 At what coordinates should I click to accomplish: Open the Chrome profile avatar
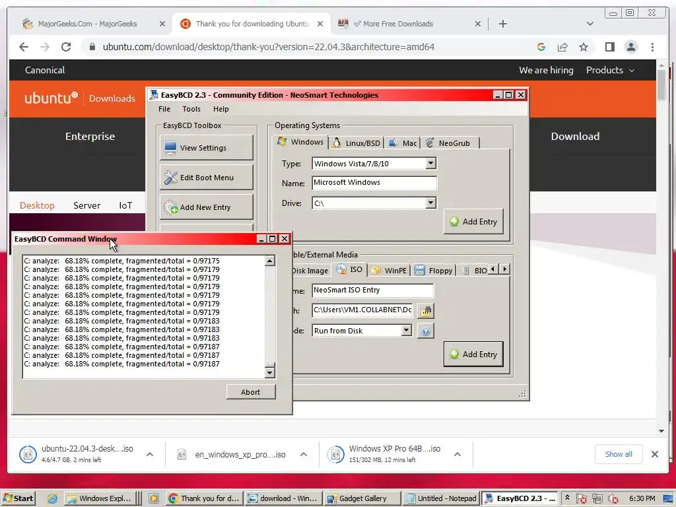pos(630,47)
